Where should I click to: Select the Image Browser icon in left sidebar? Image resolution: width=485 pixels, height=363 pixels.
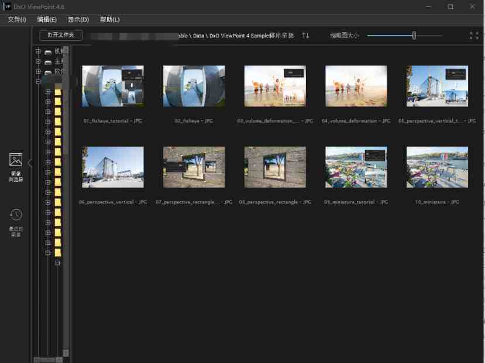[16, 159]
